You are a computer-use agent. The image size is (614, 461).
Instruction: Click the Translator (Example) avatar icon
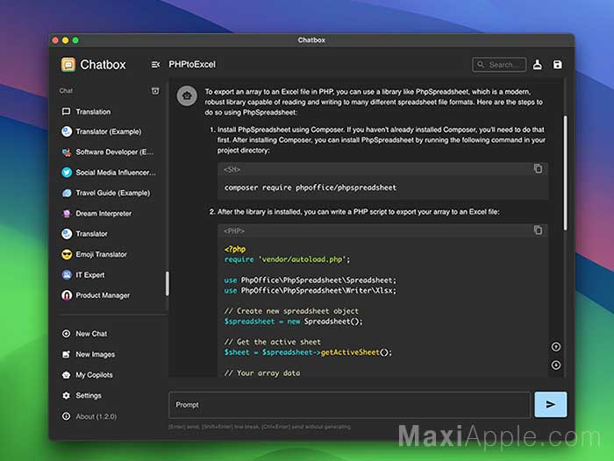67,131
